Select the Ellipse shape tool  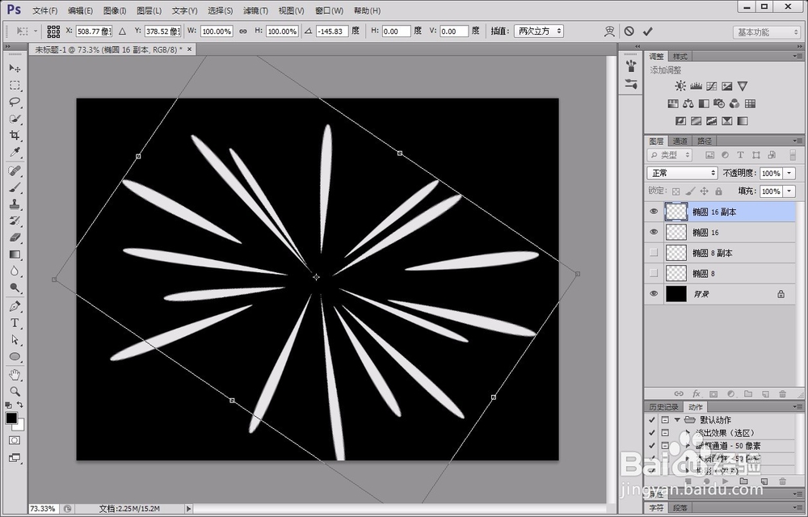[x=15, y=356]
